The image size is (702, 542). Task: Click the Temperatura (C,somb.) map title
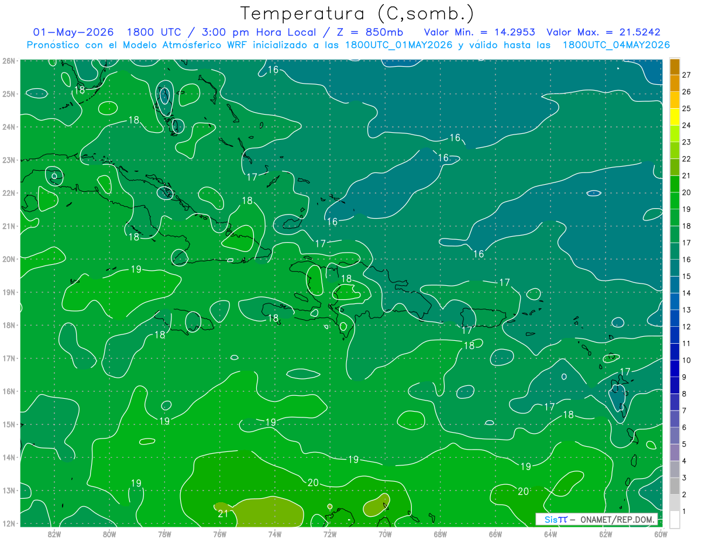click(357, 13)
